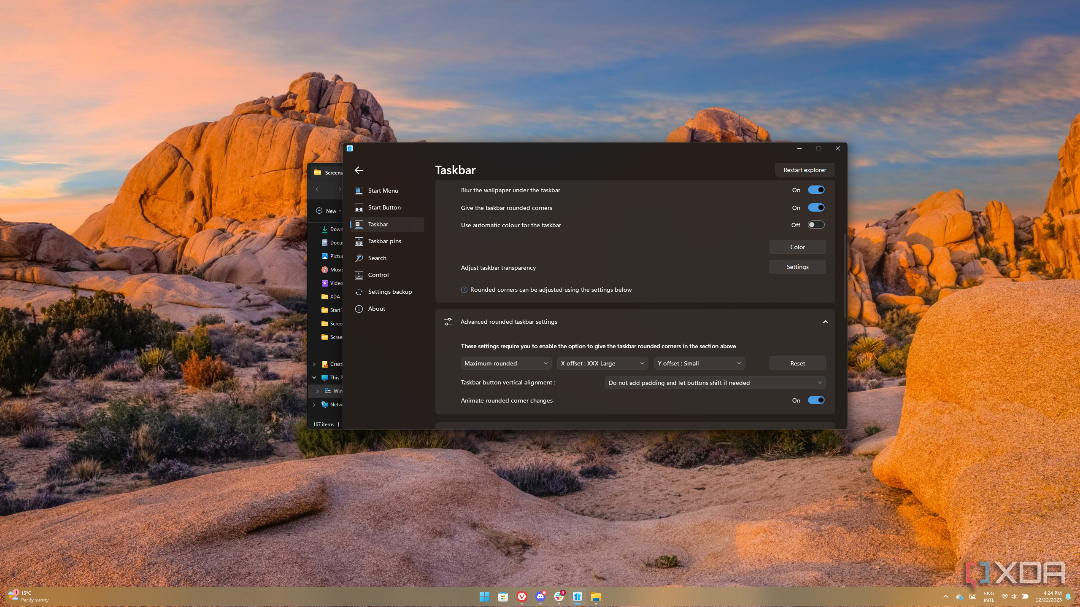Select Start Button in the sidebar
The image size is (1080, 607).
point(387,207)
